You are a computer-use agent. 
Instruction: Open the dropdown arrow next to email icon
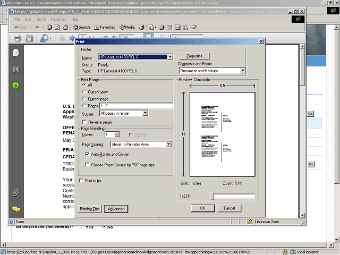coord(50,38)
